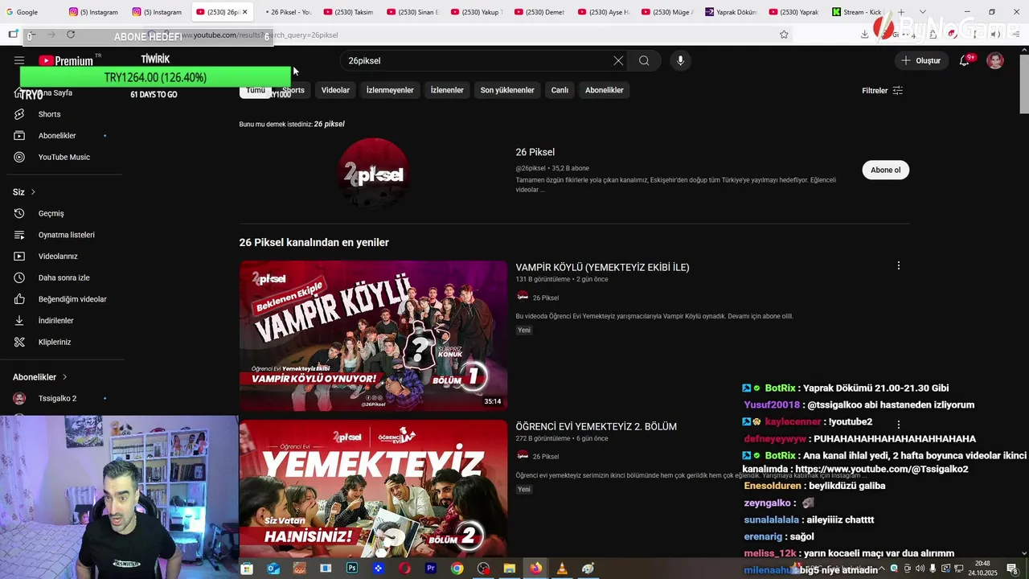This screenshot has width=1029, height=579.
Task: Open the YouTube hamburger guide menu
Action: (19, 60)
